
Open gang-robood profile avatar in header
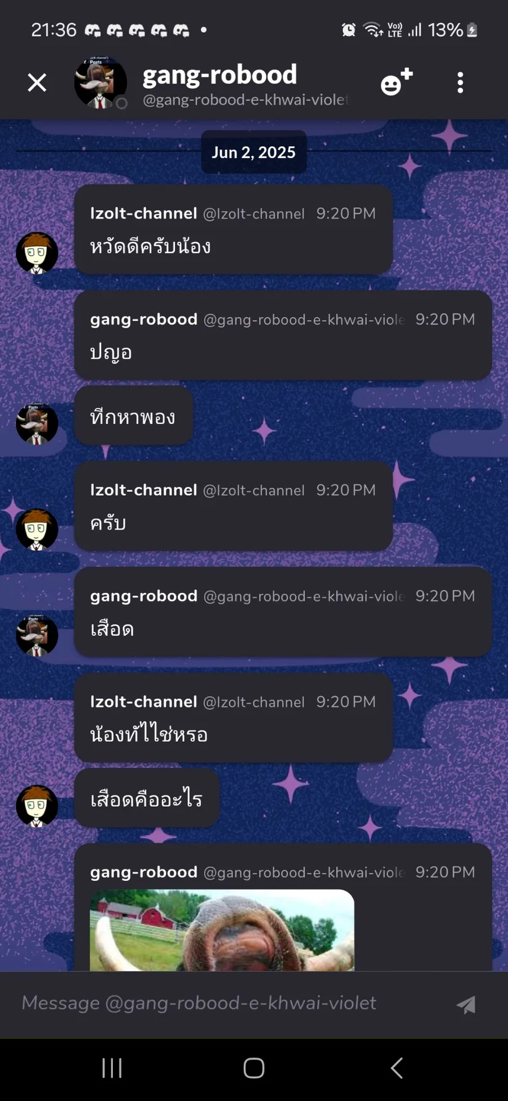100,83
